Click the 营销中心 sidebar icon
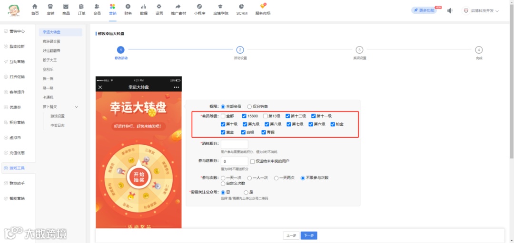Screen dimensions: 514x243 [6, 31]
